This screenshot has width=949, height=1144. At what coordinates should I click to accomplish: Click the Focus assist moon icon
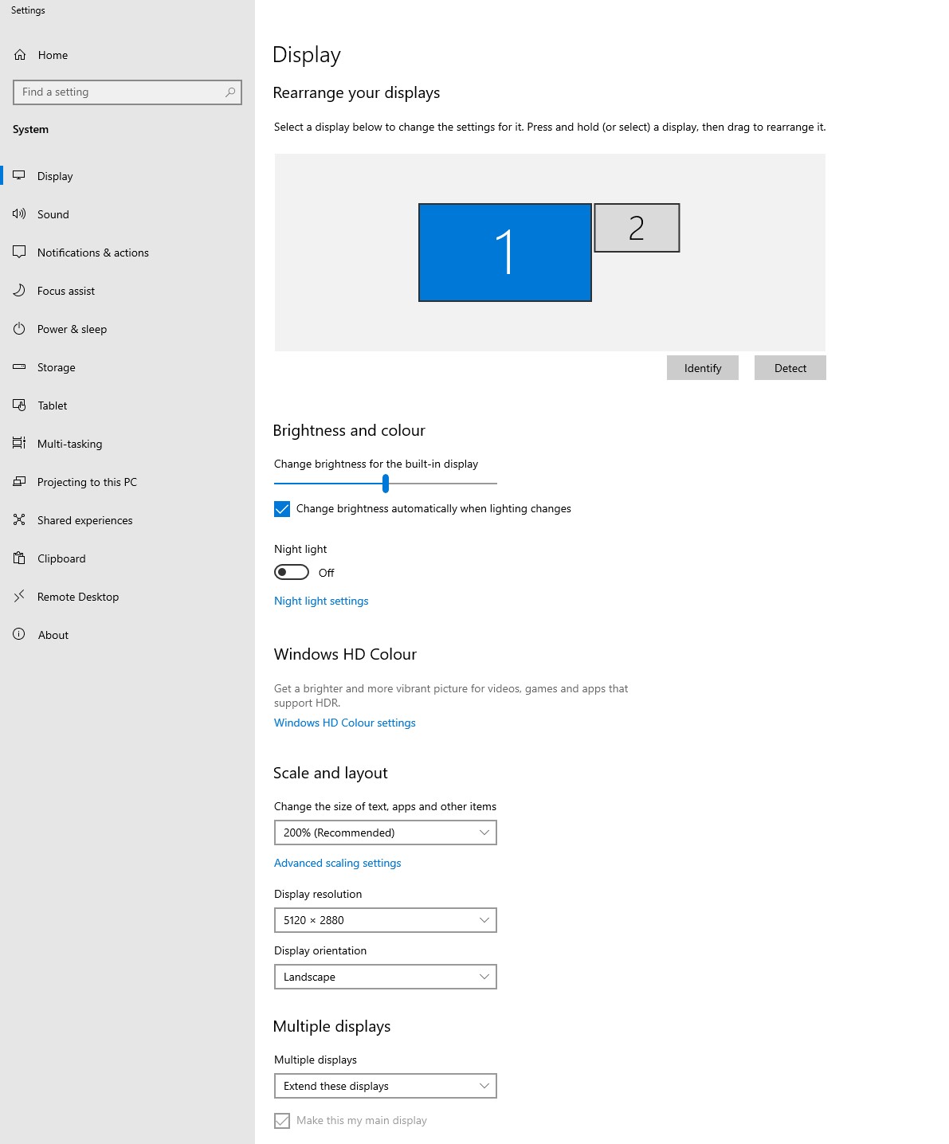19,291
